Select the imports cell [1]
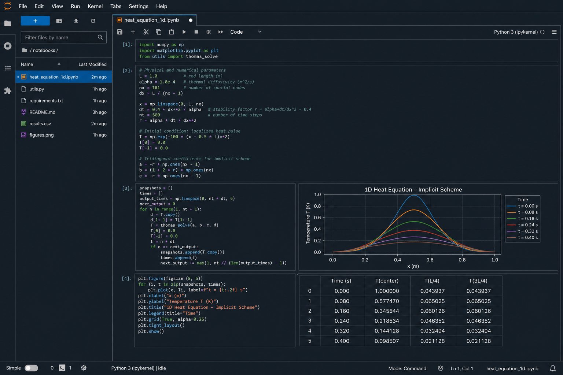The height and width of the screenshot is (375, 563). 346,51
